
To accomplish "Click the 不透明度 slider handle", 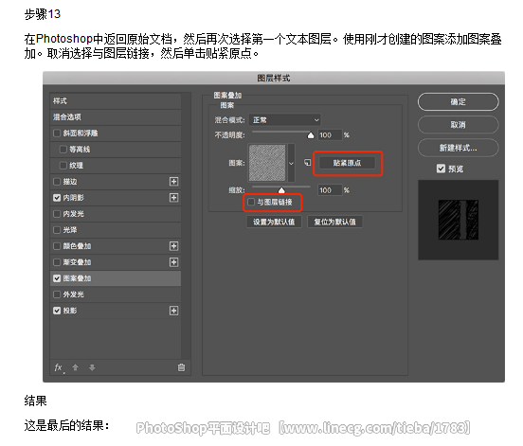I will [311, 135].
